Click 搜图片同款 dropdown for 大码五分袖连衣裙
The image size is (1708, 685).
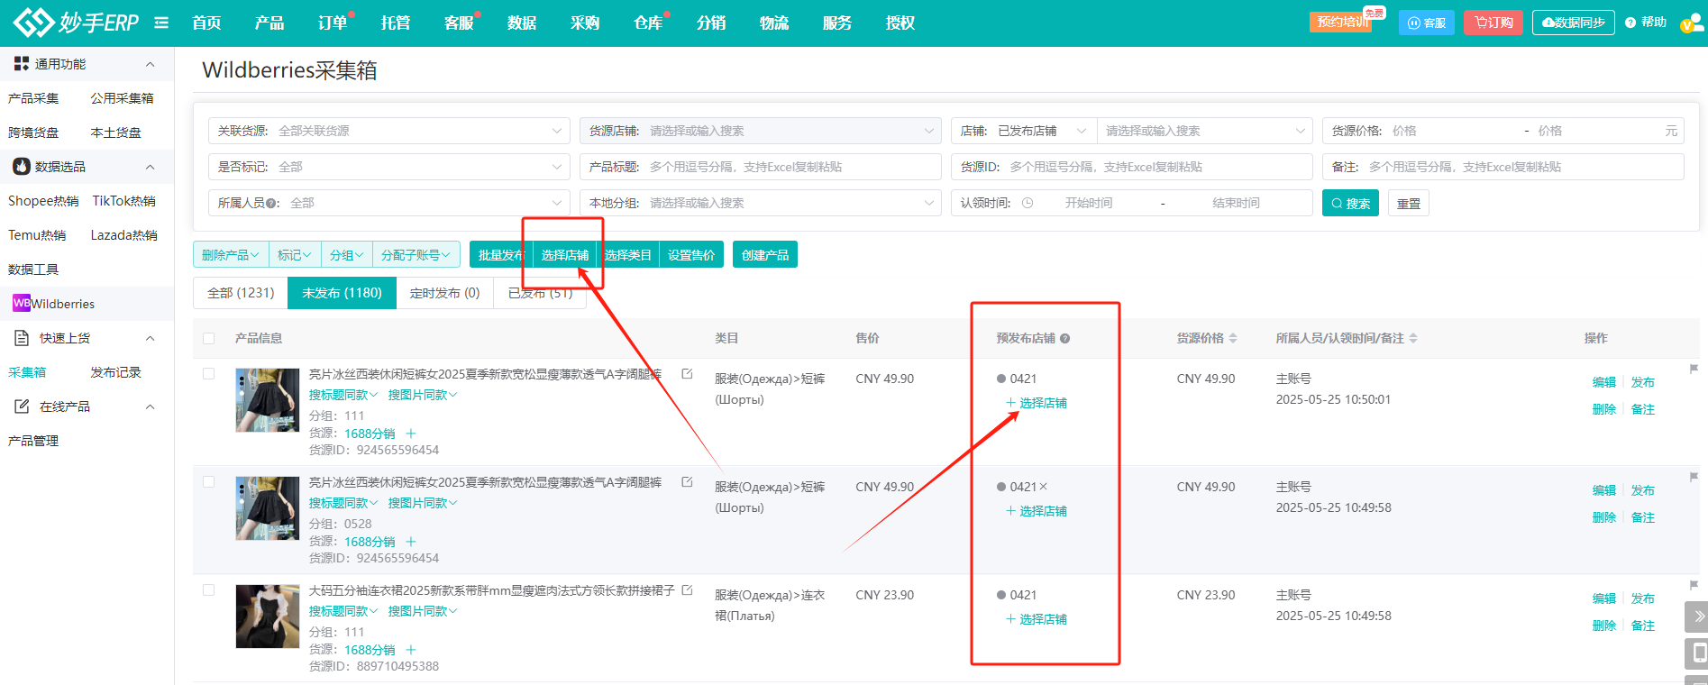click(423, 611)
